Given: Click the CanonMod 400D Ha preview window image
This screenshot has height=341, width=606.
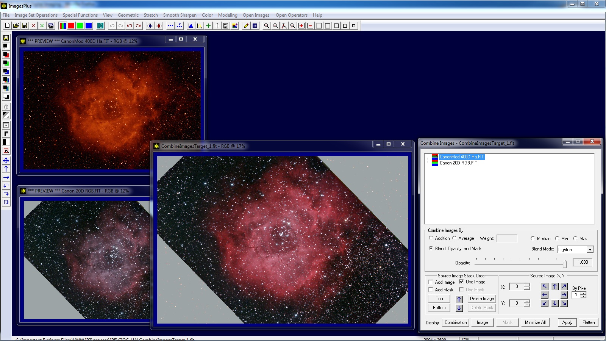Looking at the screenshot, I should point(112,110).
